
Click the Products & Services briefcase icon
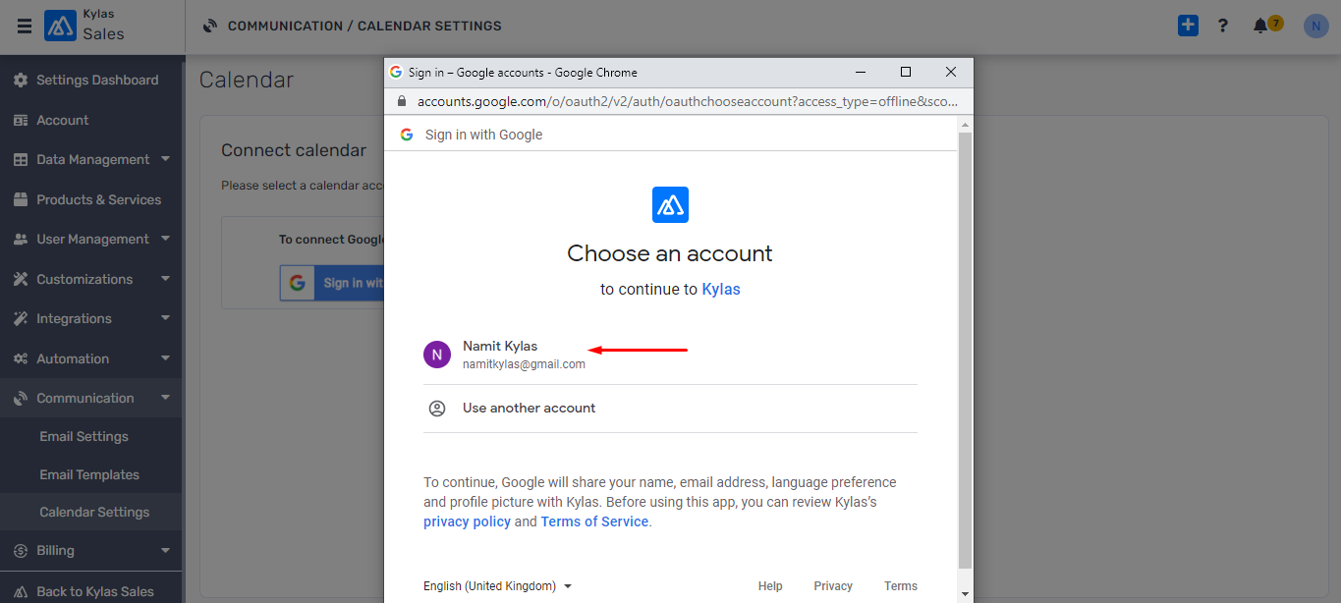point(21,199)
